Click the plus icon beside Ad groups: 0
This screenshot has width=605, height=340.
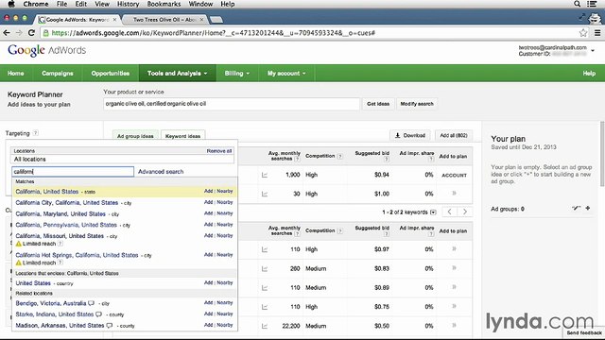click(588, 208)
